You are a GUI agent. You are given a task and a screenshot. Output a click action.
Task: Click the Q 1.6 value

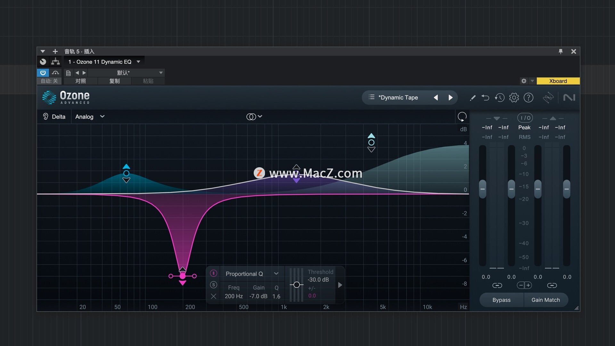point(276,296)
